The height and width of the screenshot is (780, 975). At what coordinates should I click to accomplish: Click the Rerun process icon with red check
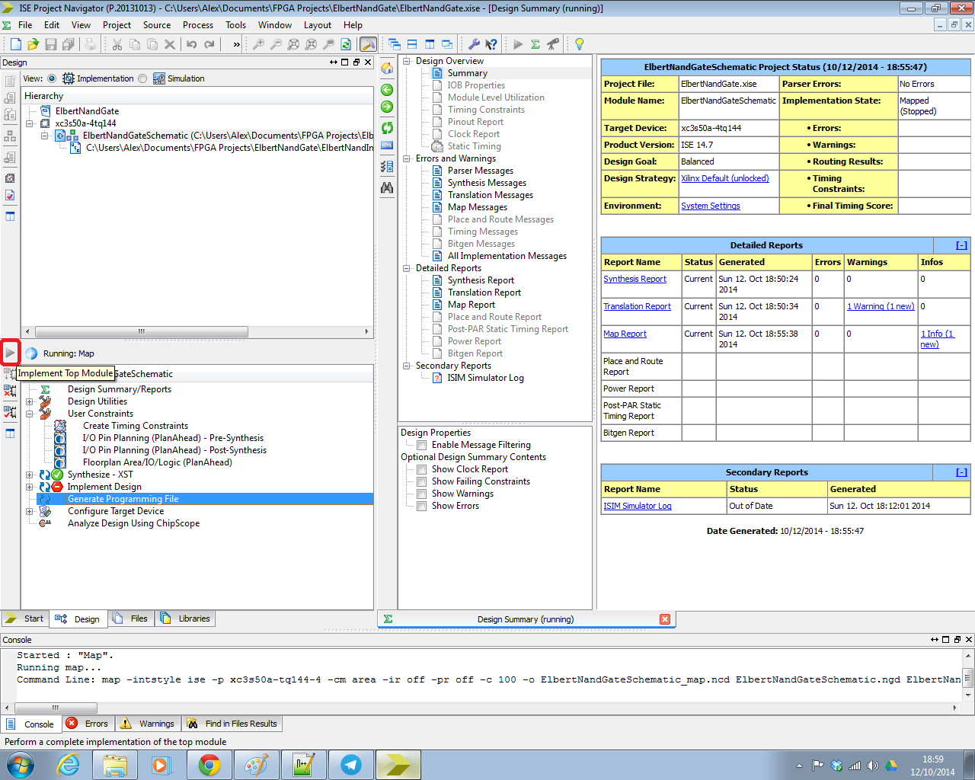point(10,412)
